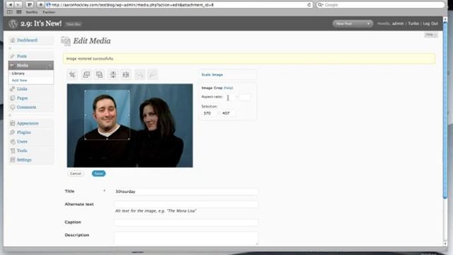Click inside crop selection on image
Image resolution: width=453 pixels, height=255 pixels.
tap(107, 115)
